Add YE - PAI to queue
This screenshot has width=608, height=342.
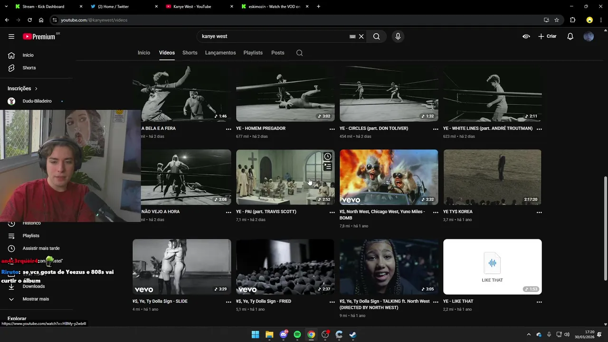tap(328, 167)
